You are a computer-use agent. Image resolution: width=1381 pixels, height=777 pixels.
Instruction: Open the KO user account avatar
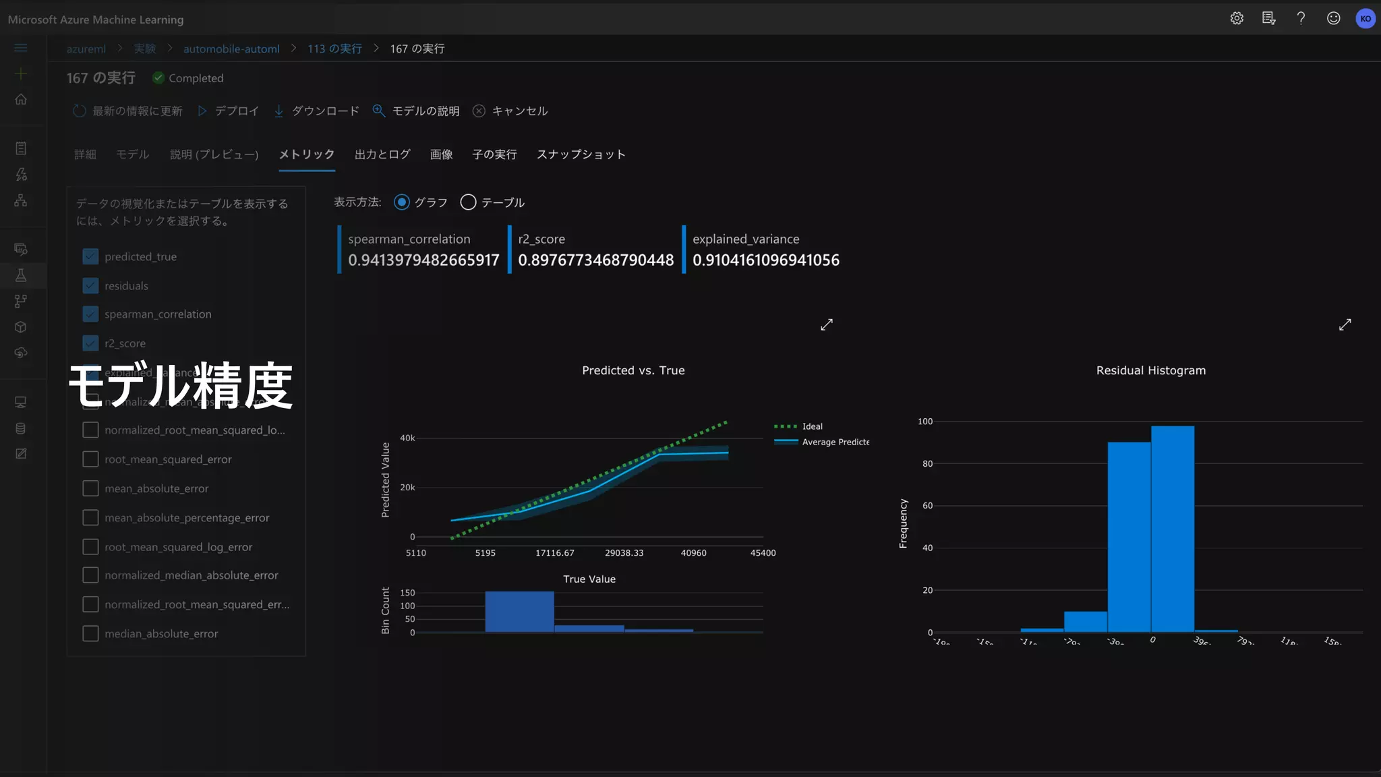click(x=1365, y=19)
